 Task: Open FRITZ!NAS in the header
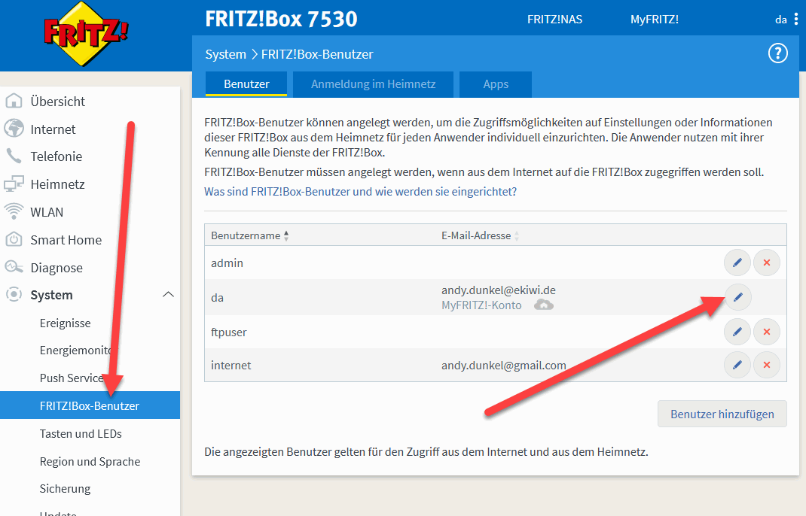click(x=554, y=20)
